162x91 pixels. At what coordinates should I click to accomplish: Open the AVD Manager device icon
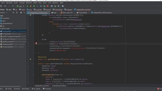click(x=55, y=6)
